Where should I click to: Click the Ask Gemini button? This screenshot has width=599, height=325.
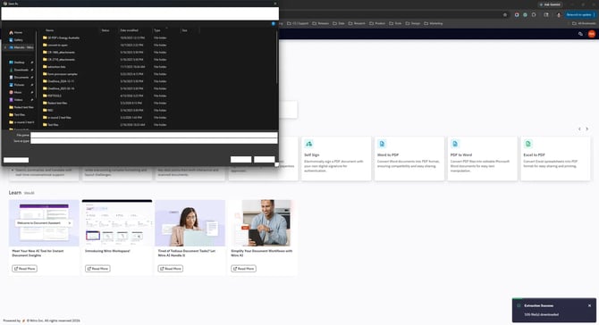[x=550, y=5]
